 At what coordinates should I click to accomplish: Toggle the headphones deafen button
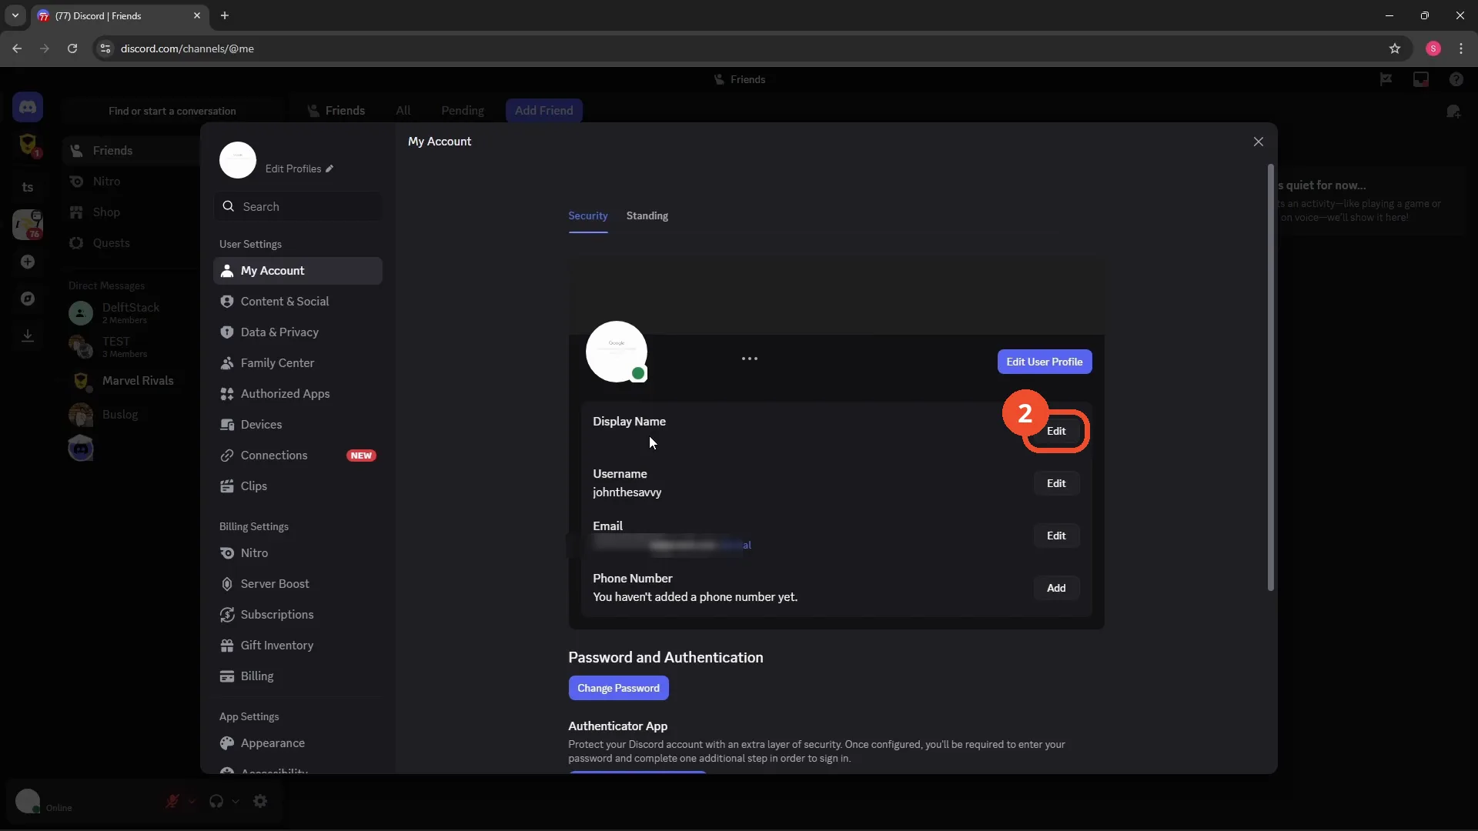click(216, 801)
